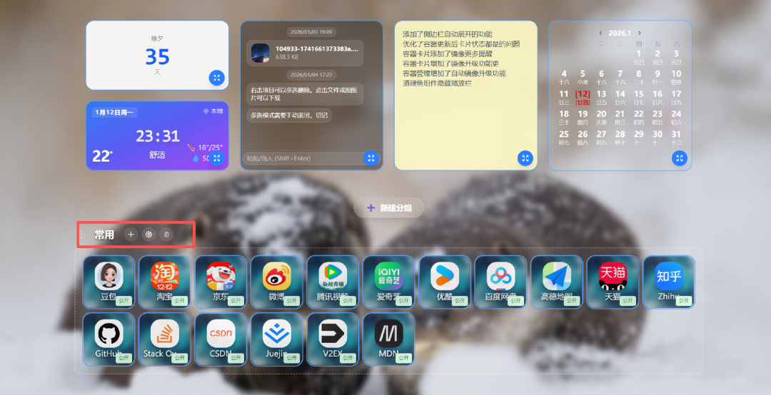Click the 公开 badge on MDN
The image size is (771, 395).
coord(404,358)
